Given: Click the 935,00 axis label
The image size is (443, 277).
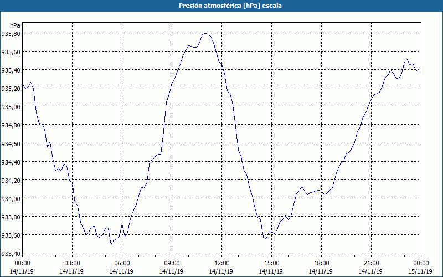Looking at the screenshot, I should 11,107.
